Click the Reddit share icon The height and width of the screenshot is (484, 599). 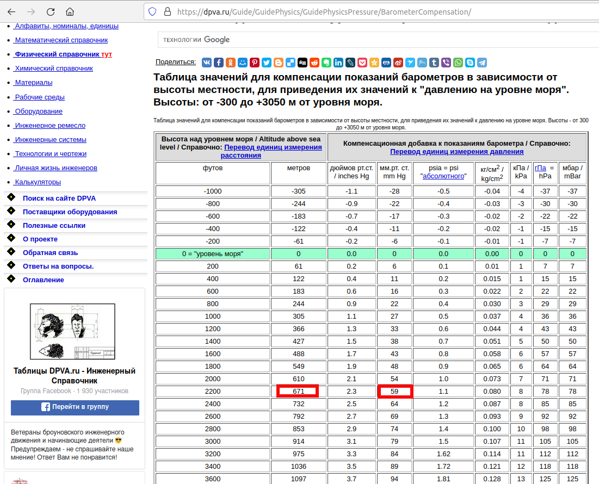point(314,63)
